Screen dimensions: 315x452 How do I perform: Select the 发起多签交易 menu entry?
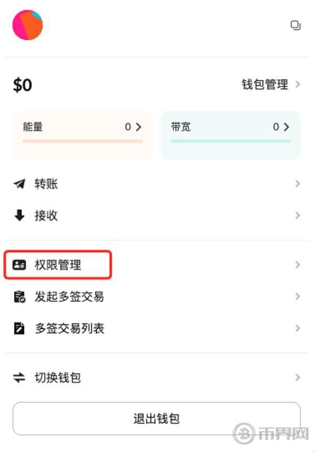click(x=69, y=297)
